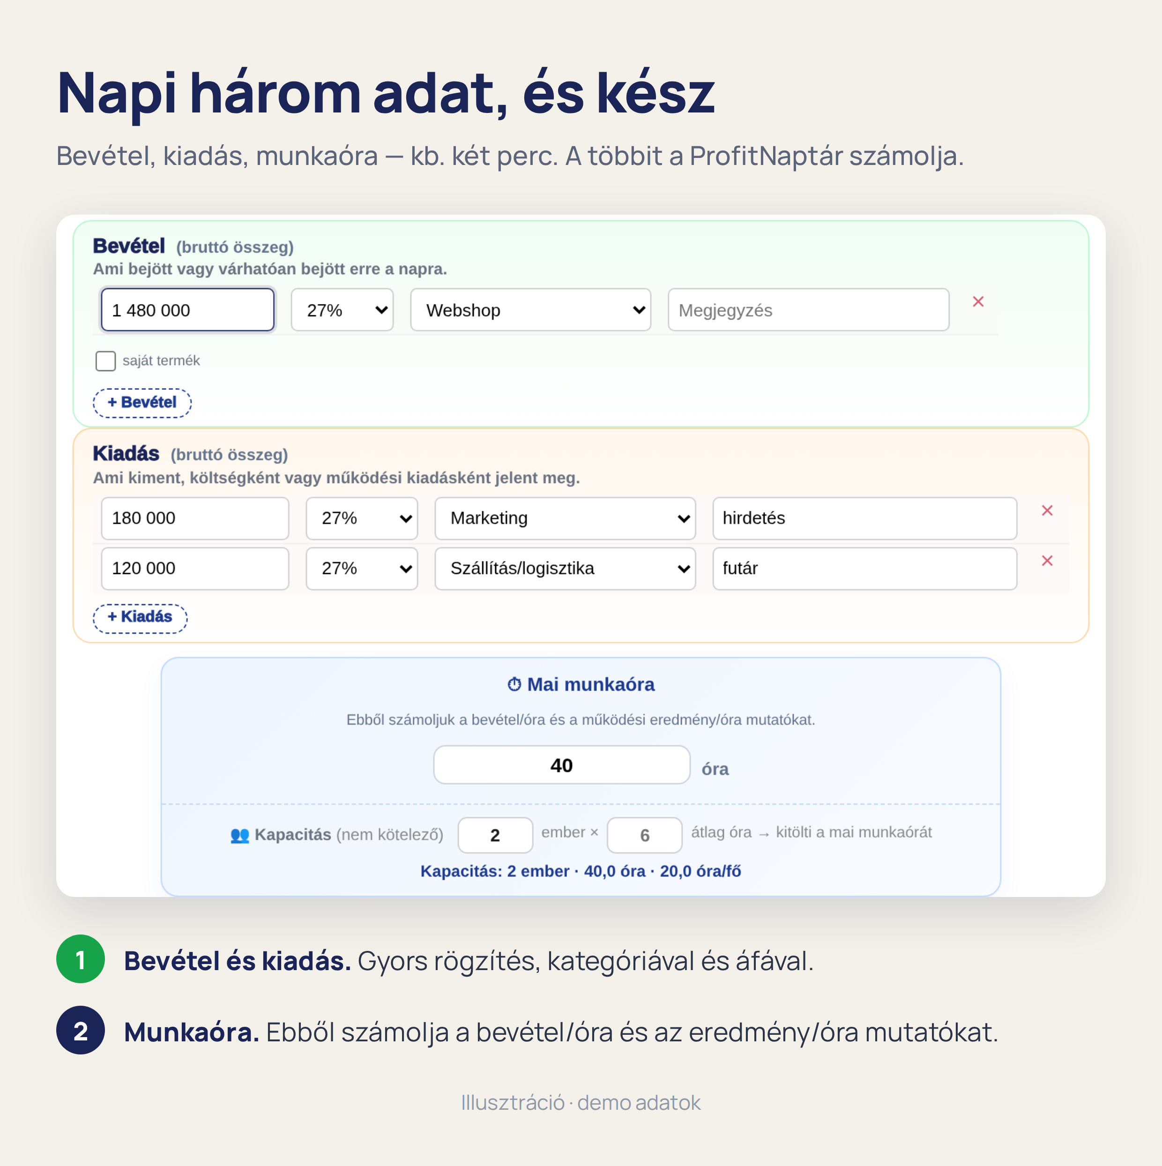The image size is (1162, 1166).
Task: Click the 'Napi három adat, és kész' title
Action: click(x=386, y=95)
